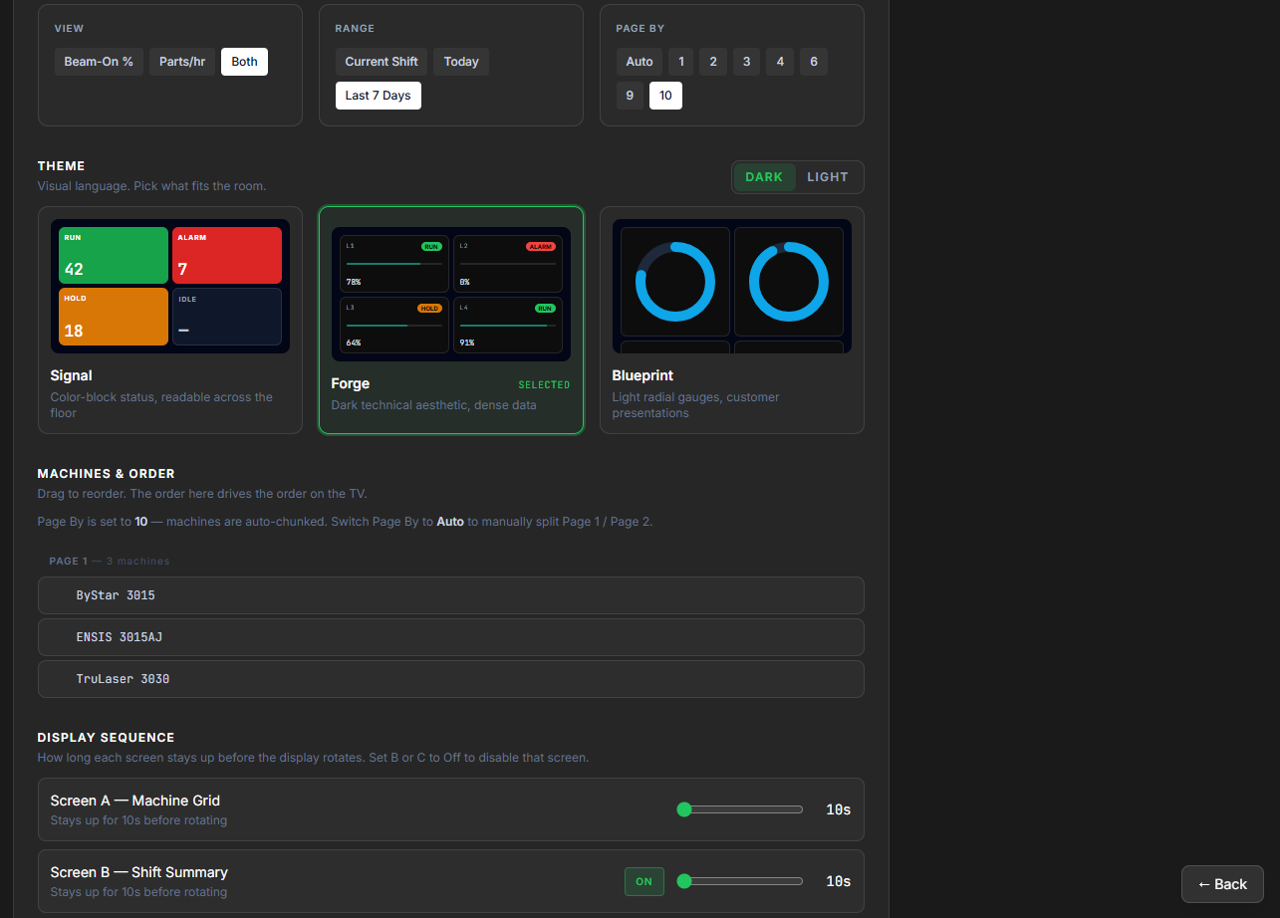Set Page By to 10
The image size is (1280, 918).
pos(665,96)
